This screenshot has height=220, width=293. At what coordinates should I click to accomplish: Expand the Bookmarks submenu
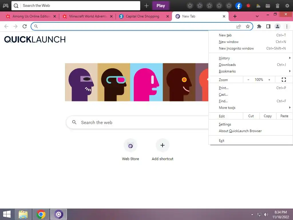point(251,71)
